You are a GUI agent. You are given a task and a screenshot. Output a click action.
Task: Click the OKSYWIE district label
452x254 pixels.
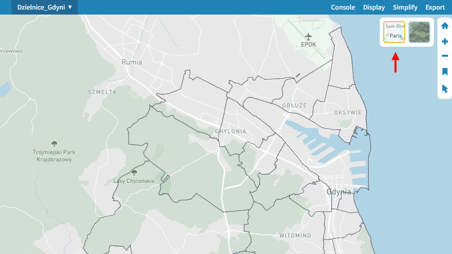[x=348, y=112]
